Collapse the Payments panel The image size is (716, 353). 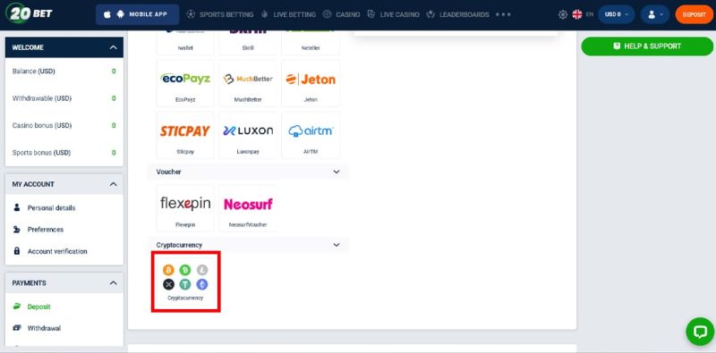(114, 283)
